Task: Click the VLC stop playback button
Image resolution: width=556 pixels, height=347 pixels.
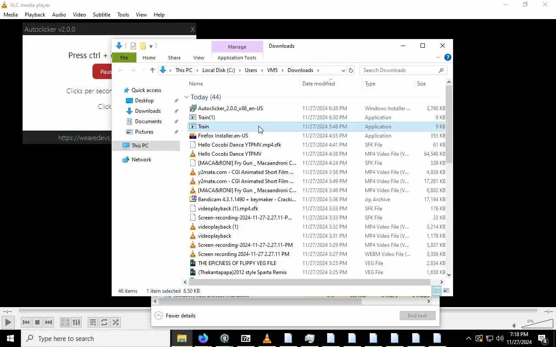Action: [x=37, y=322]
